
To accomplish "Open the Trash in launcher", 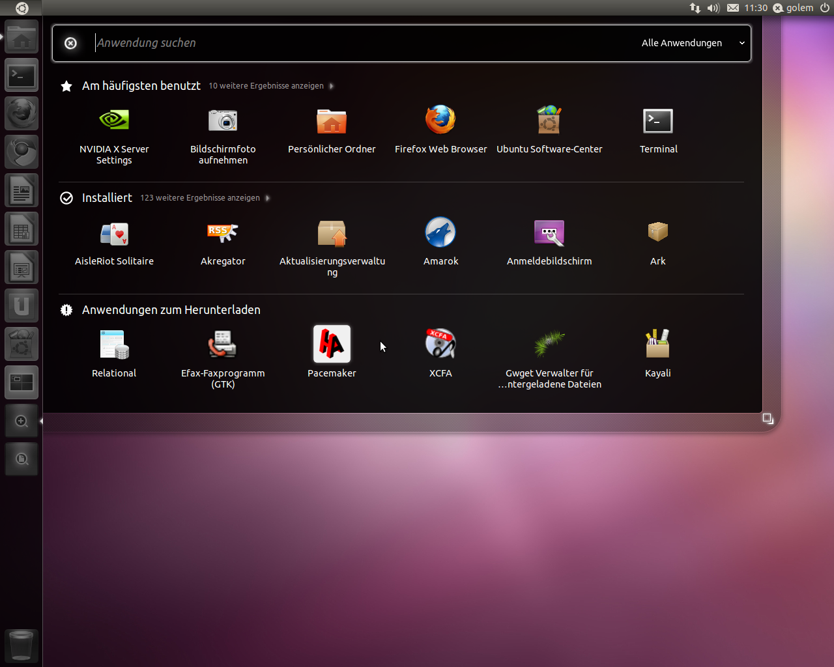I will coord(22,646).
